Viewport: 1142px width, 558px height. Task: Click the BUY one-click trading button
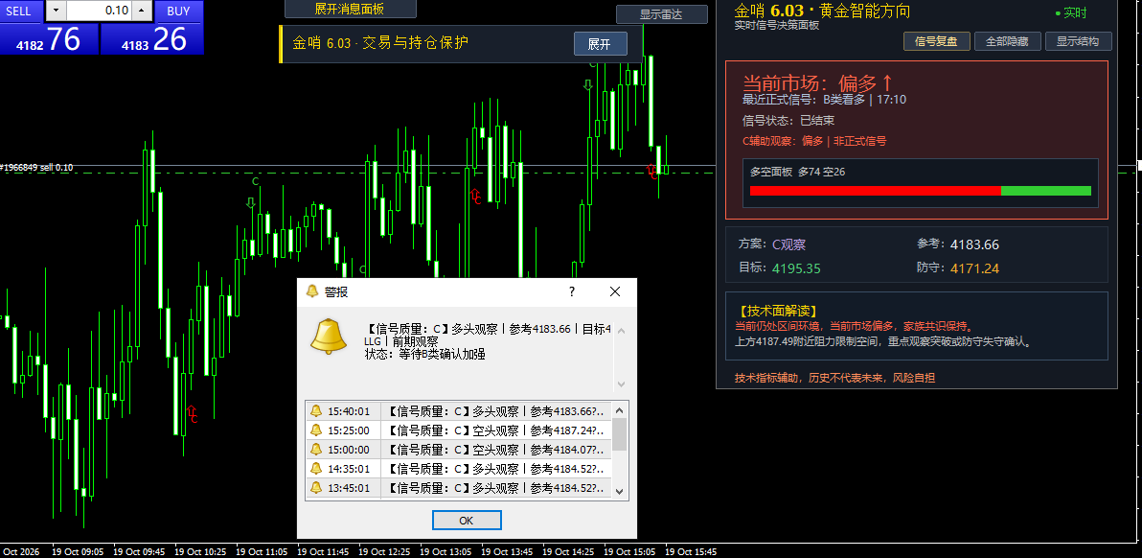point(179,11)
